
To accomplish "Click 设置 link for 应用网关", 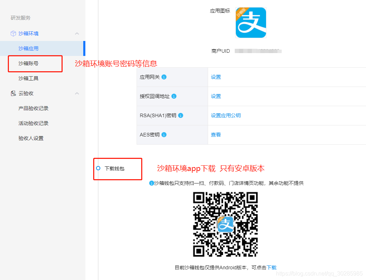I will 216,77.
